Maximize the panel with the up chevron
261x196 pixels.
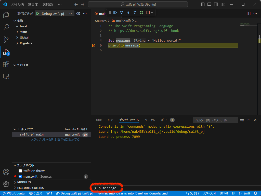click(249, 120)
